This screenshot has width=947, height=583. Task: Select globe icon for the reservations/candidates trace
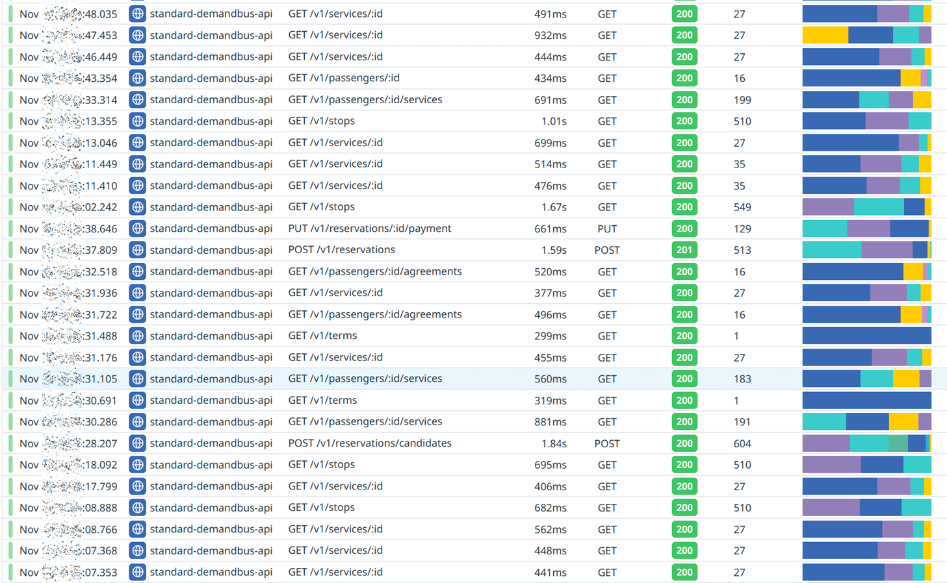(x=137, y=443)
